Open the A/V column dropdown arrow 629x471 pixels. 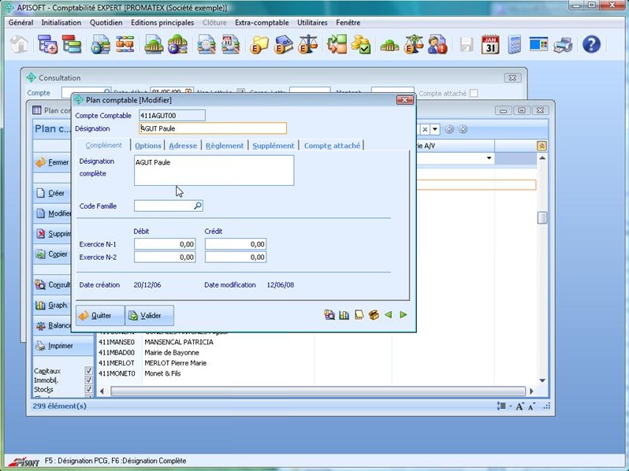point(489,158)
